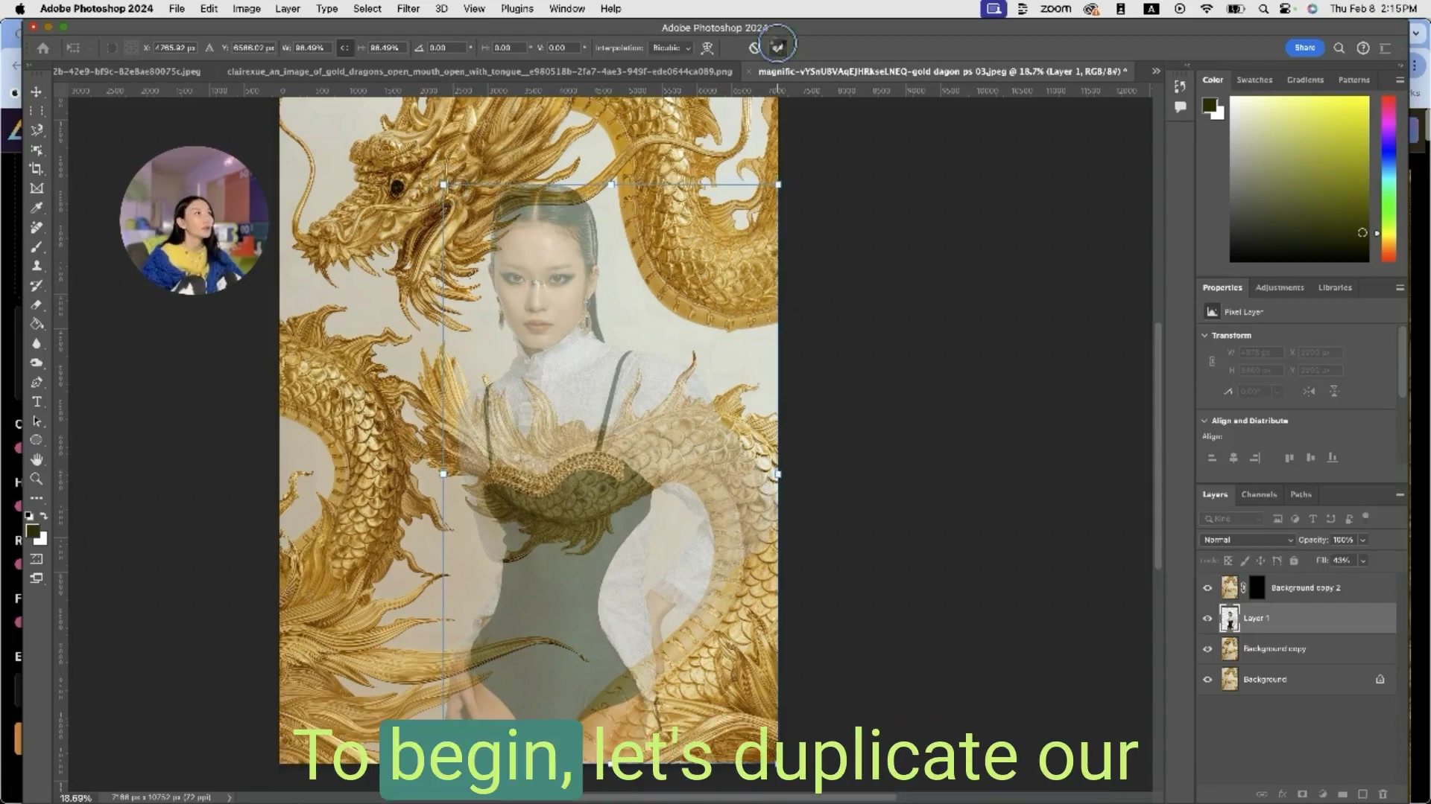Toggle relative positioning for reference point
Image resolution: width=1431 pixels, height=804 pixels.
(209, 48)
